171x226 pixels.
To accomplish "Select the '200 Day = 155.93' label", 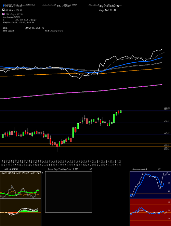I will (15, 14).
